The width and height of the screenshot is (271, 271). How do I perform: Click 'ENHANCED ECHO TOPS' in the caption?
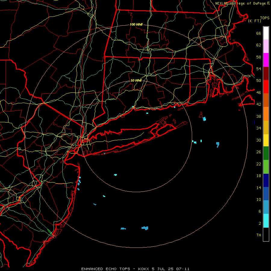click(x=106, y=269)
